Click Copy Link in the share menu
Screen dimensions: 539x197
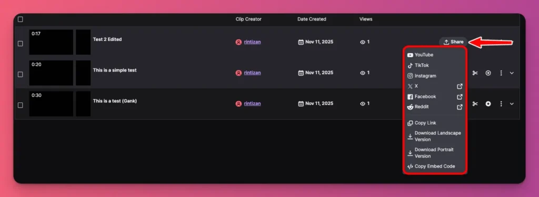coord(435,123)
